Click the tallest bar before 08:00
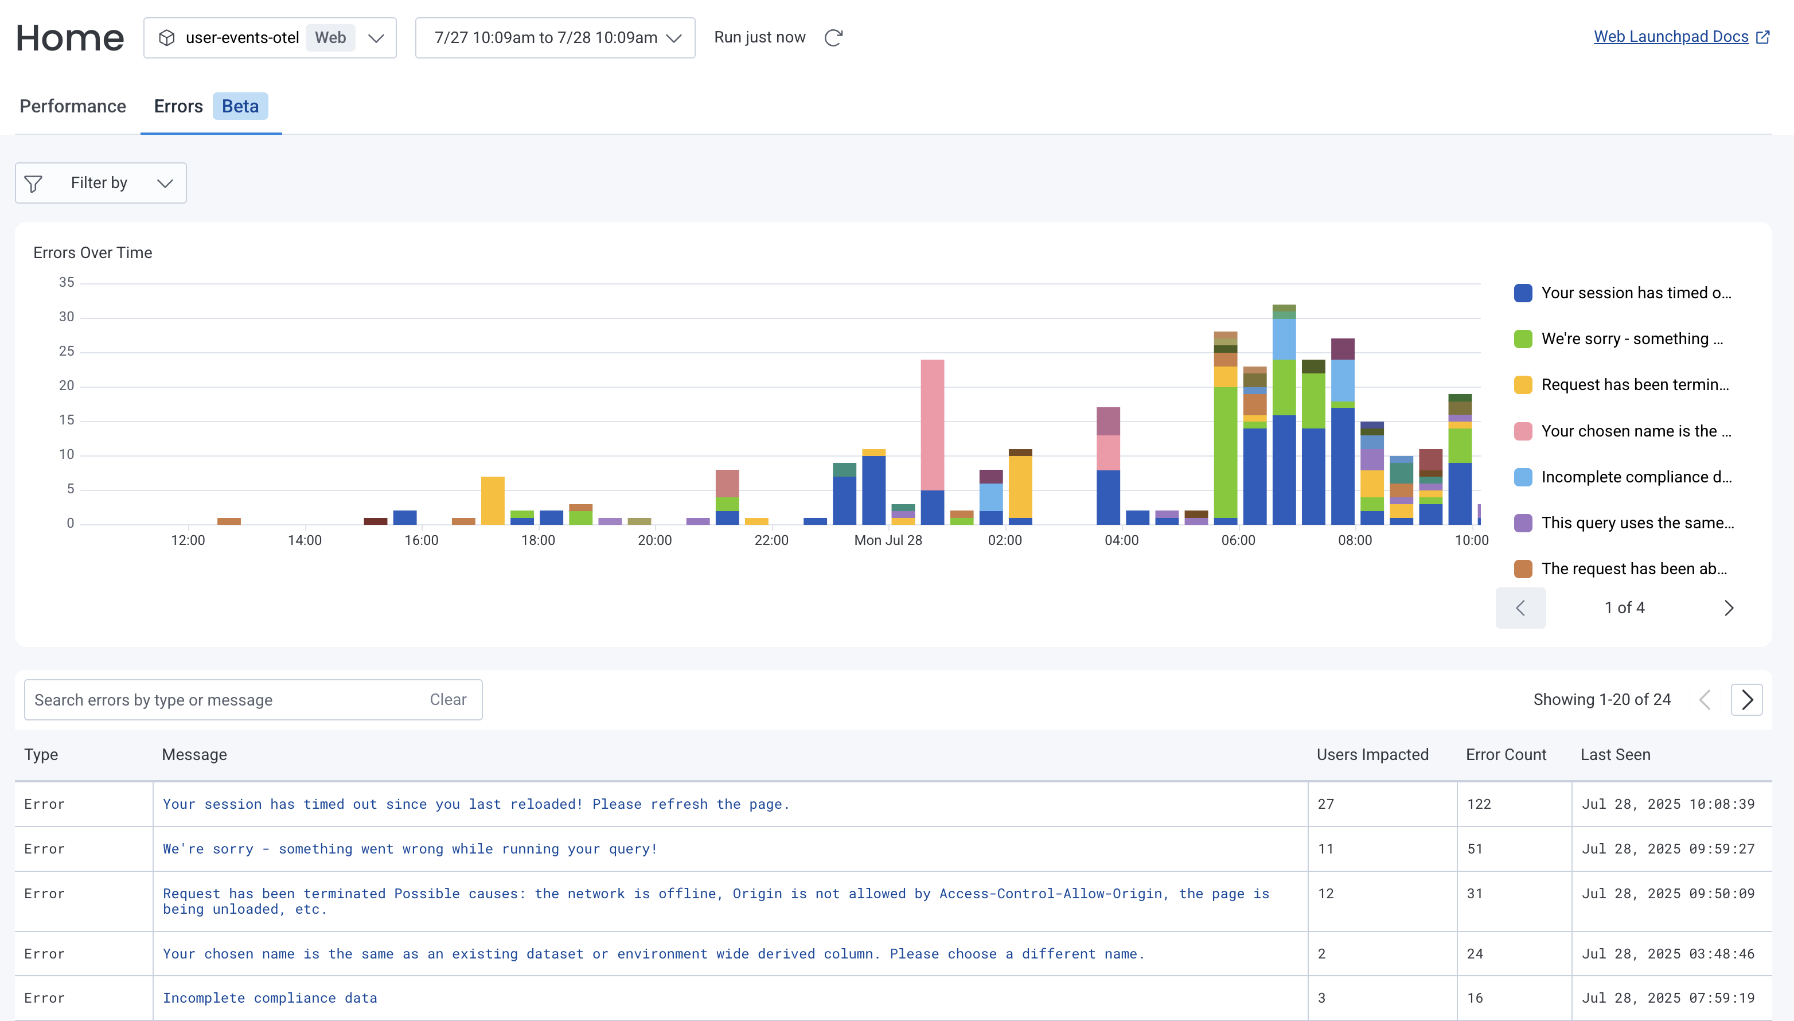Viewport: 1794px width, 1021px height. coord(1284,415)
